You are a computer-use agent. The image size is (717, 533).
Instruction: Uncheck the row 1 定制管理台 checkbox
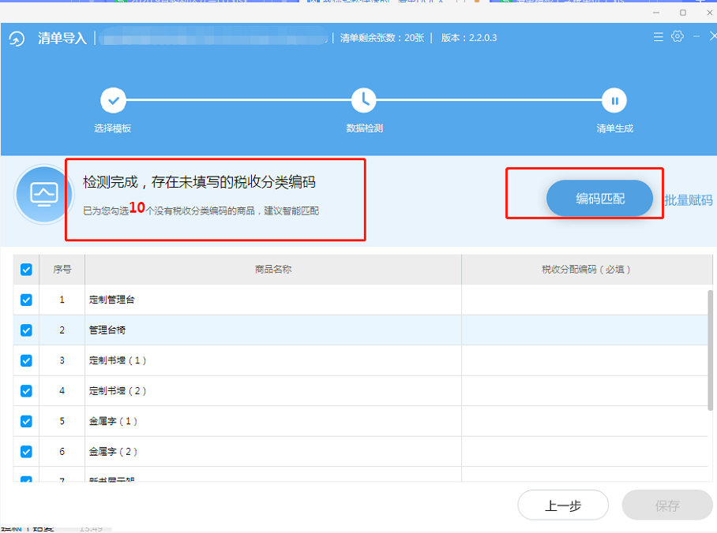pyautogui.click(x=26, y=300)
